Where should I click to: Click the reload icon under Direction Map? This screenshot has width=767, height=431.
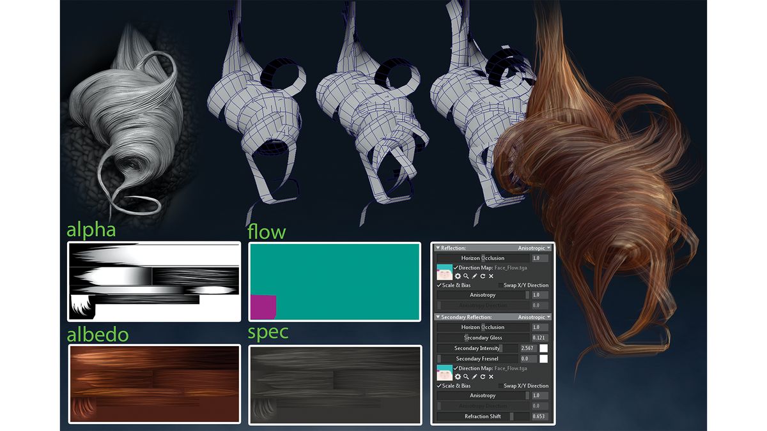click(x=483, y=276)
